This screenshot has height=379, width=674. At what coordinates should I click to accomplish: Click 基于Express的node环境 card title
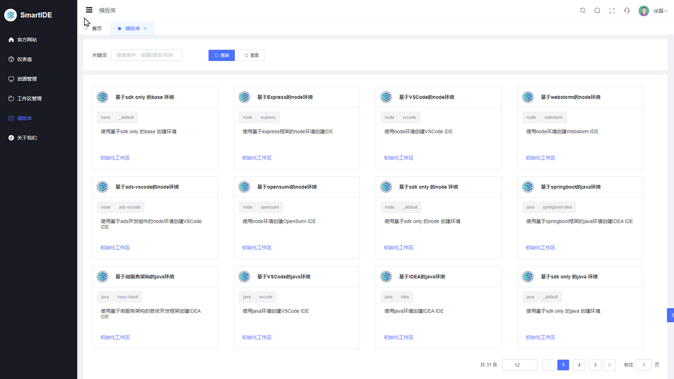pos(285,97)
